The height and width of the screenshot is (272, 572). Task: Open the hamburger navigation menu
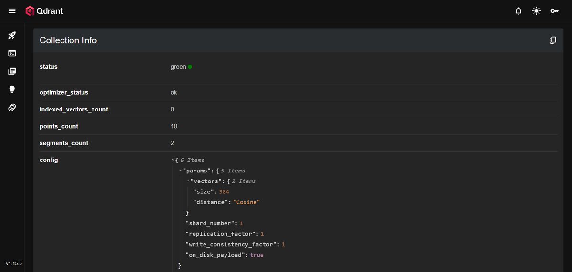coord(12,11)
